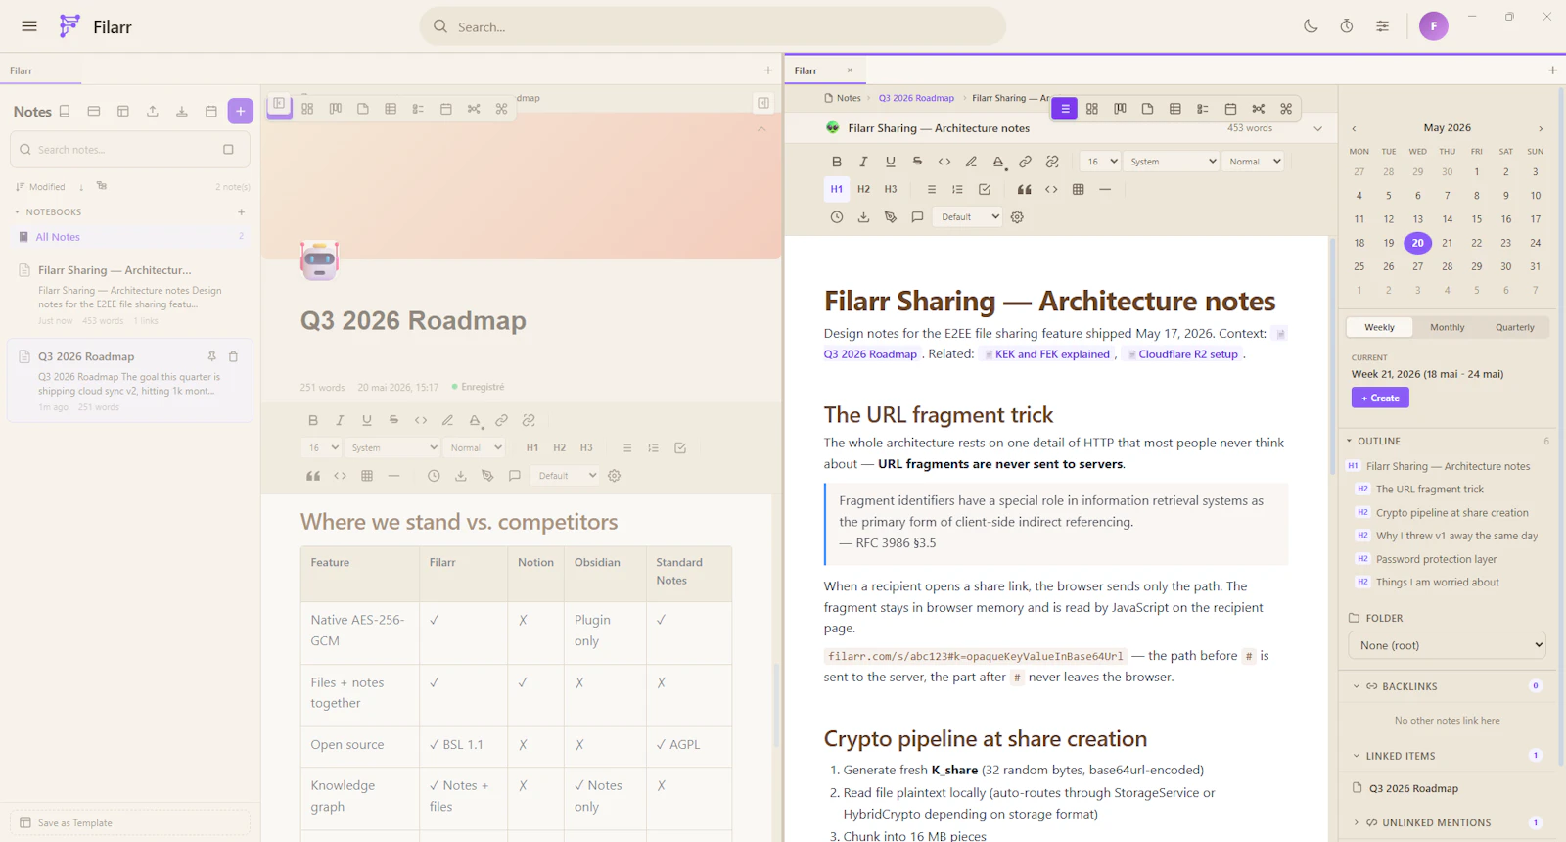This screenshot has width=1566, height=842.
Task: Click the purple new note plus button
Action: pos(241,111)
